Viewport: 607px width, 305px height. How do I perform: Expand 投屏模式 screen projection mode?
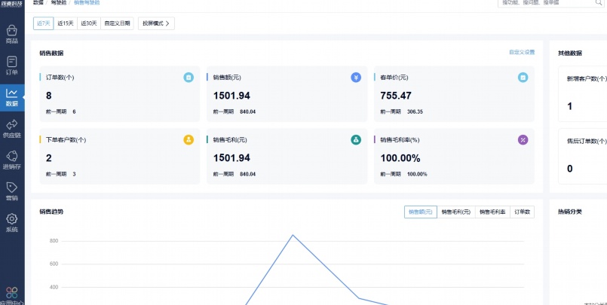coord(156,23)
